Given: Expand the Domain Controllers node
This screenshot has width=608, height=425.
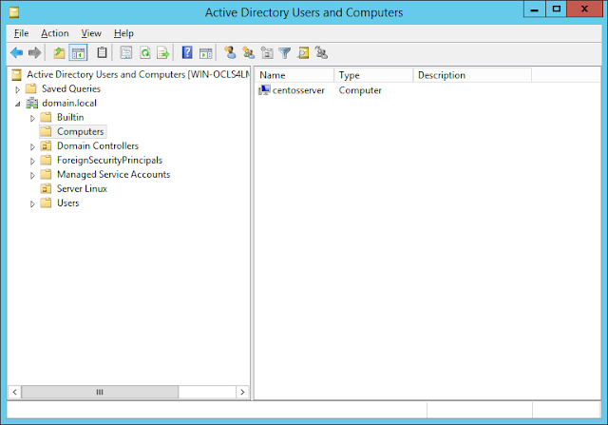Looking at the screenshot, I should tap(32, 146).
